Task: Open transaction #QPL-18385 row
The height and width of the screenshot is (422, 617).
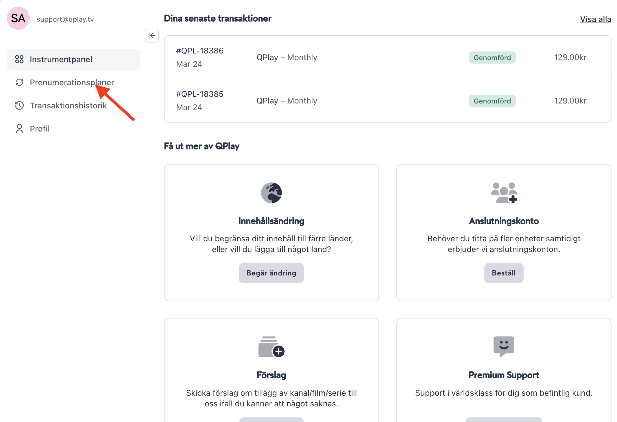Action: 387,101
